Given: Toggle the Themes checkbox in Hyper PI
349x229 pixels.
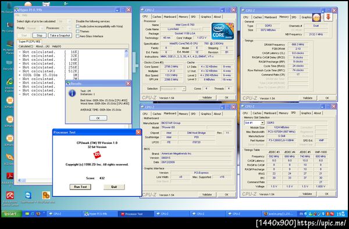Looking at the screenshot, I should click(77, 31).
